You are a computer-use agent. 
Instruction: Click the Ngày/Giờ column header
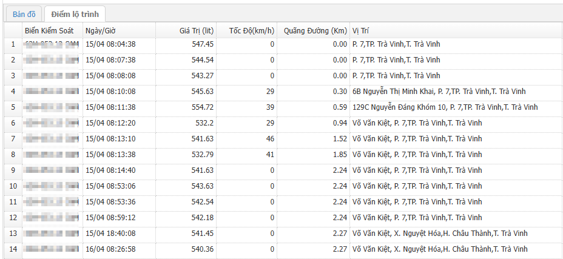(x=101, y=30)
